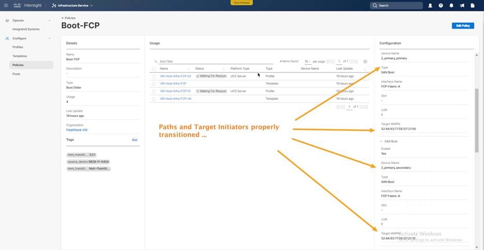Click the table settings gear icon

point(365,62)
